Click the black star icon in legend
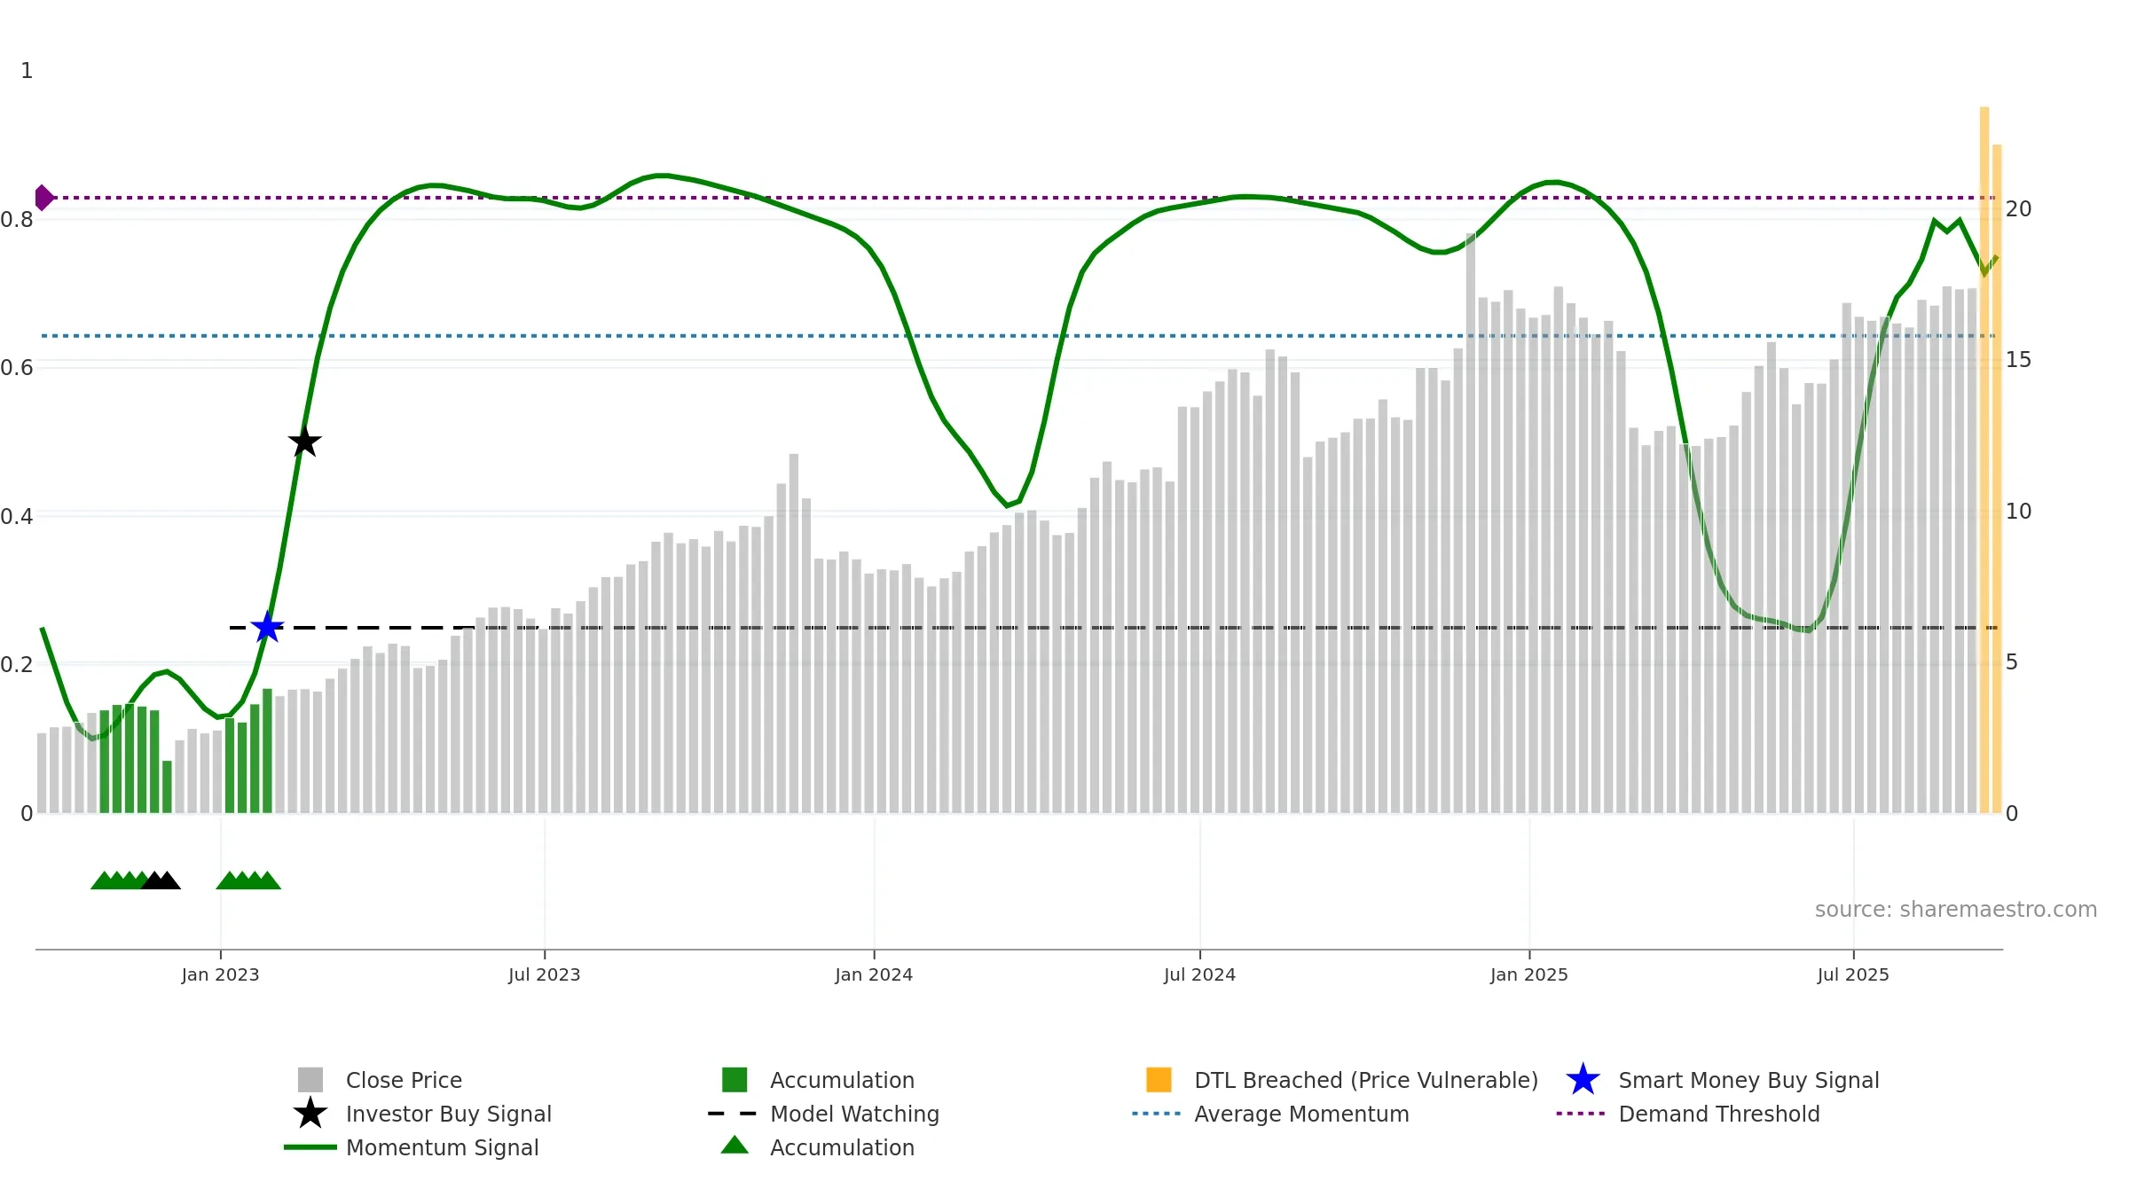Screen dimensions: 2129x1197 (x=310, y=1114)
